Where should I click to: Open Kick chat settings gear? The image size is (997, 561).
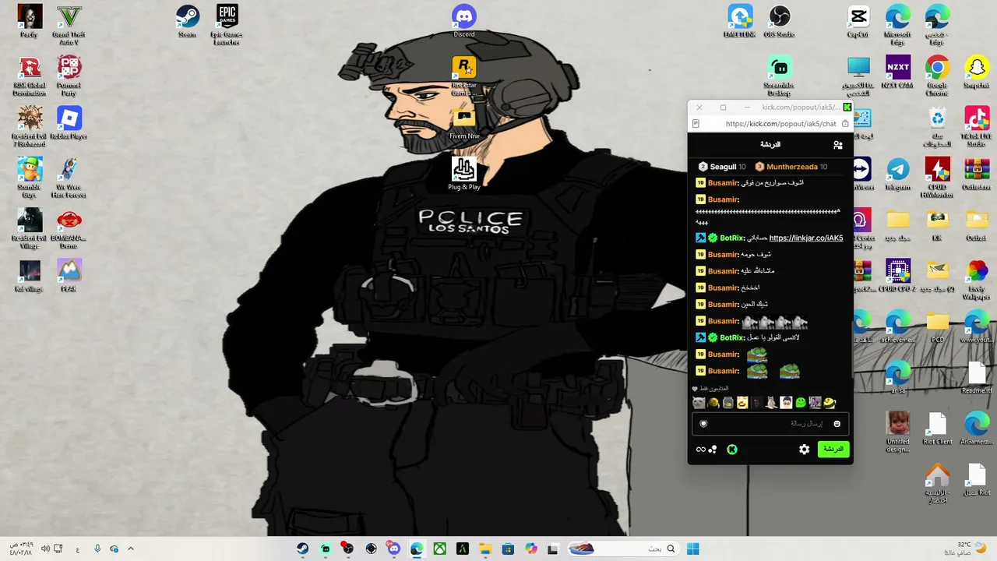(x=805, y=450)
